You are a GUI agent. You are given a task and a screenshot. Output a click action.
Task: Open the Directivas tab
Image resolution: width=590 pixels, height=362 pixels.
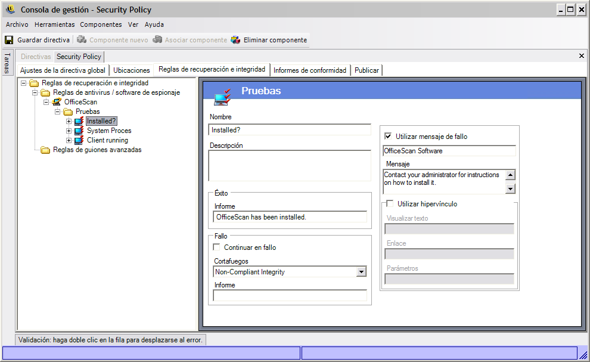point(36,57)
